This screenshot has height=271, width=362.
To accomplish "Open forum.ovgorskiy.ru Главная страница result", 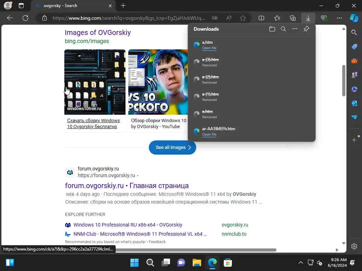I will (127, 186).
